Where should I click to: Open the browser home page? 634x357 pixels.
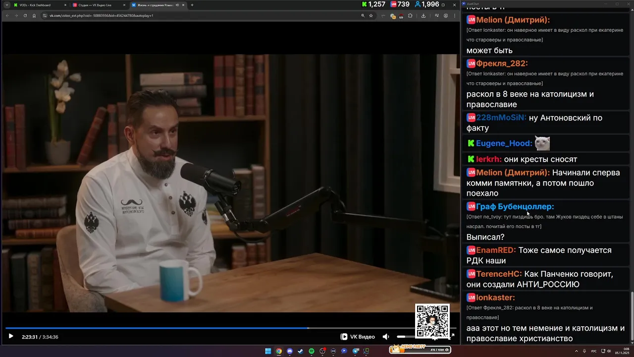tap(34, 15)
